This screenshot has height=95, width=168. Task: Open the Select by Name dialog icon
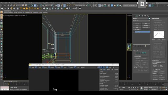[x=26, y=5]
